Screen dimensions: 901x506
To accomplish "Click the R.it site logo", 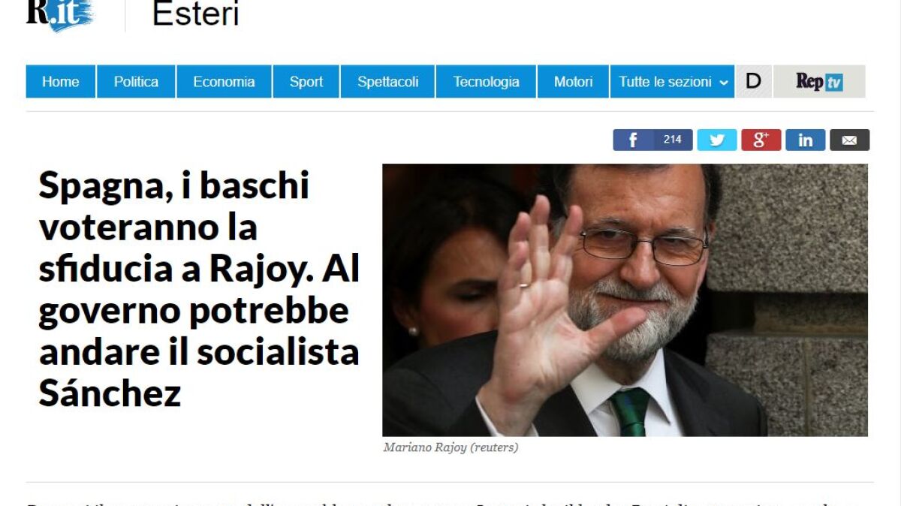I will click(x=59, y=14).
